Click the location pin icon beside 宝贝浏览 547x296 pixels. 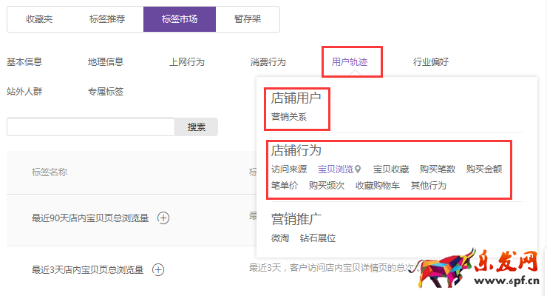coord(358,169)
